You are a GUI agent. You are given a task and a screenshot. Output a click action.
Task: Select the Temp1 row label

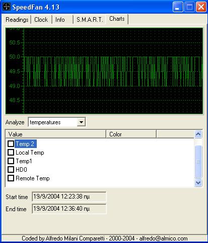24,161
